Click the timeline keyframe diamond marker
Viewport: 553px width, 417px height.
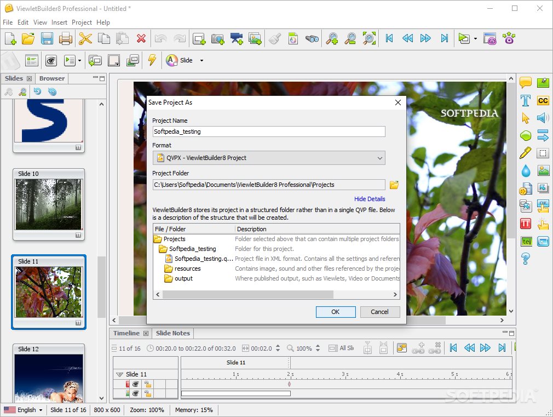pyautogui.click(x=289, y=384)
